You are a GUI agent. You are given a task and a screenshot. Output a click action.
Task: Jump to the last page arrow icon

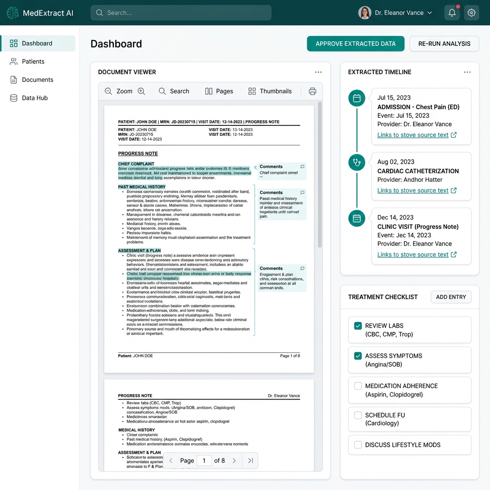click(x=250, y=460)
